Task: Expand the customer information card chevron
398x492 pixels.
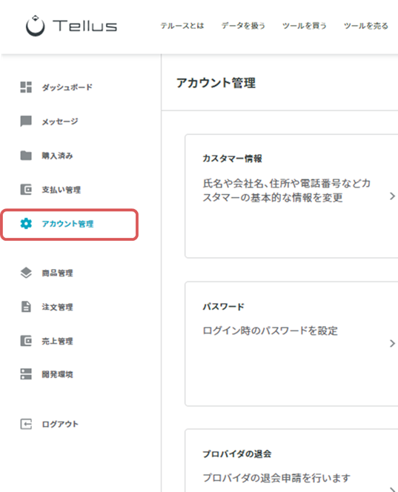Action: click(x=392, y=196)
